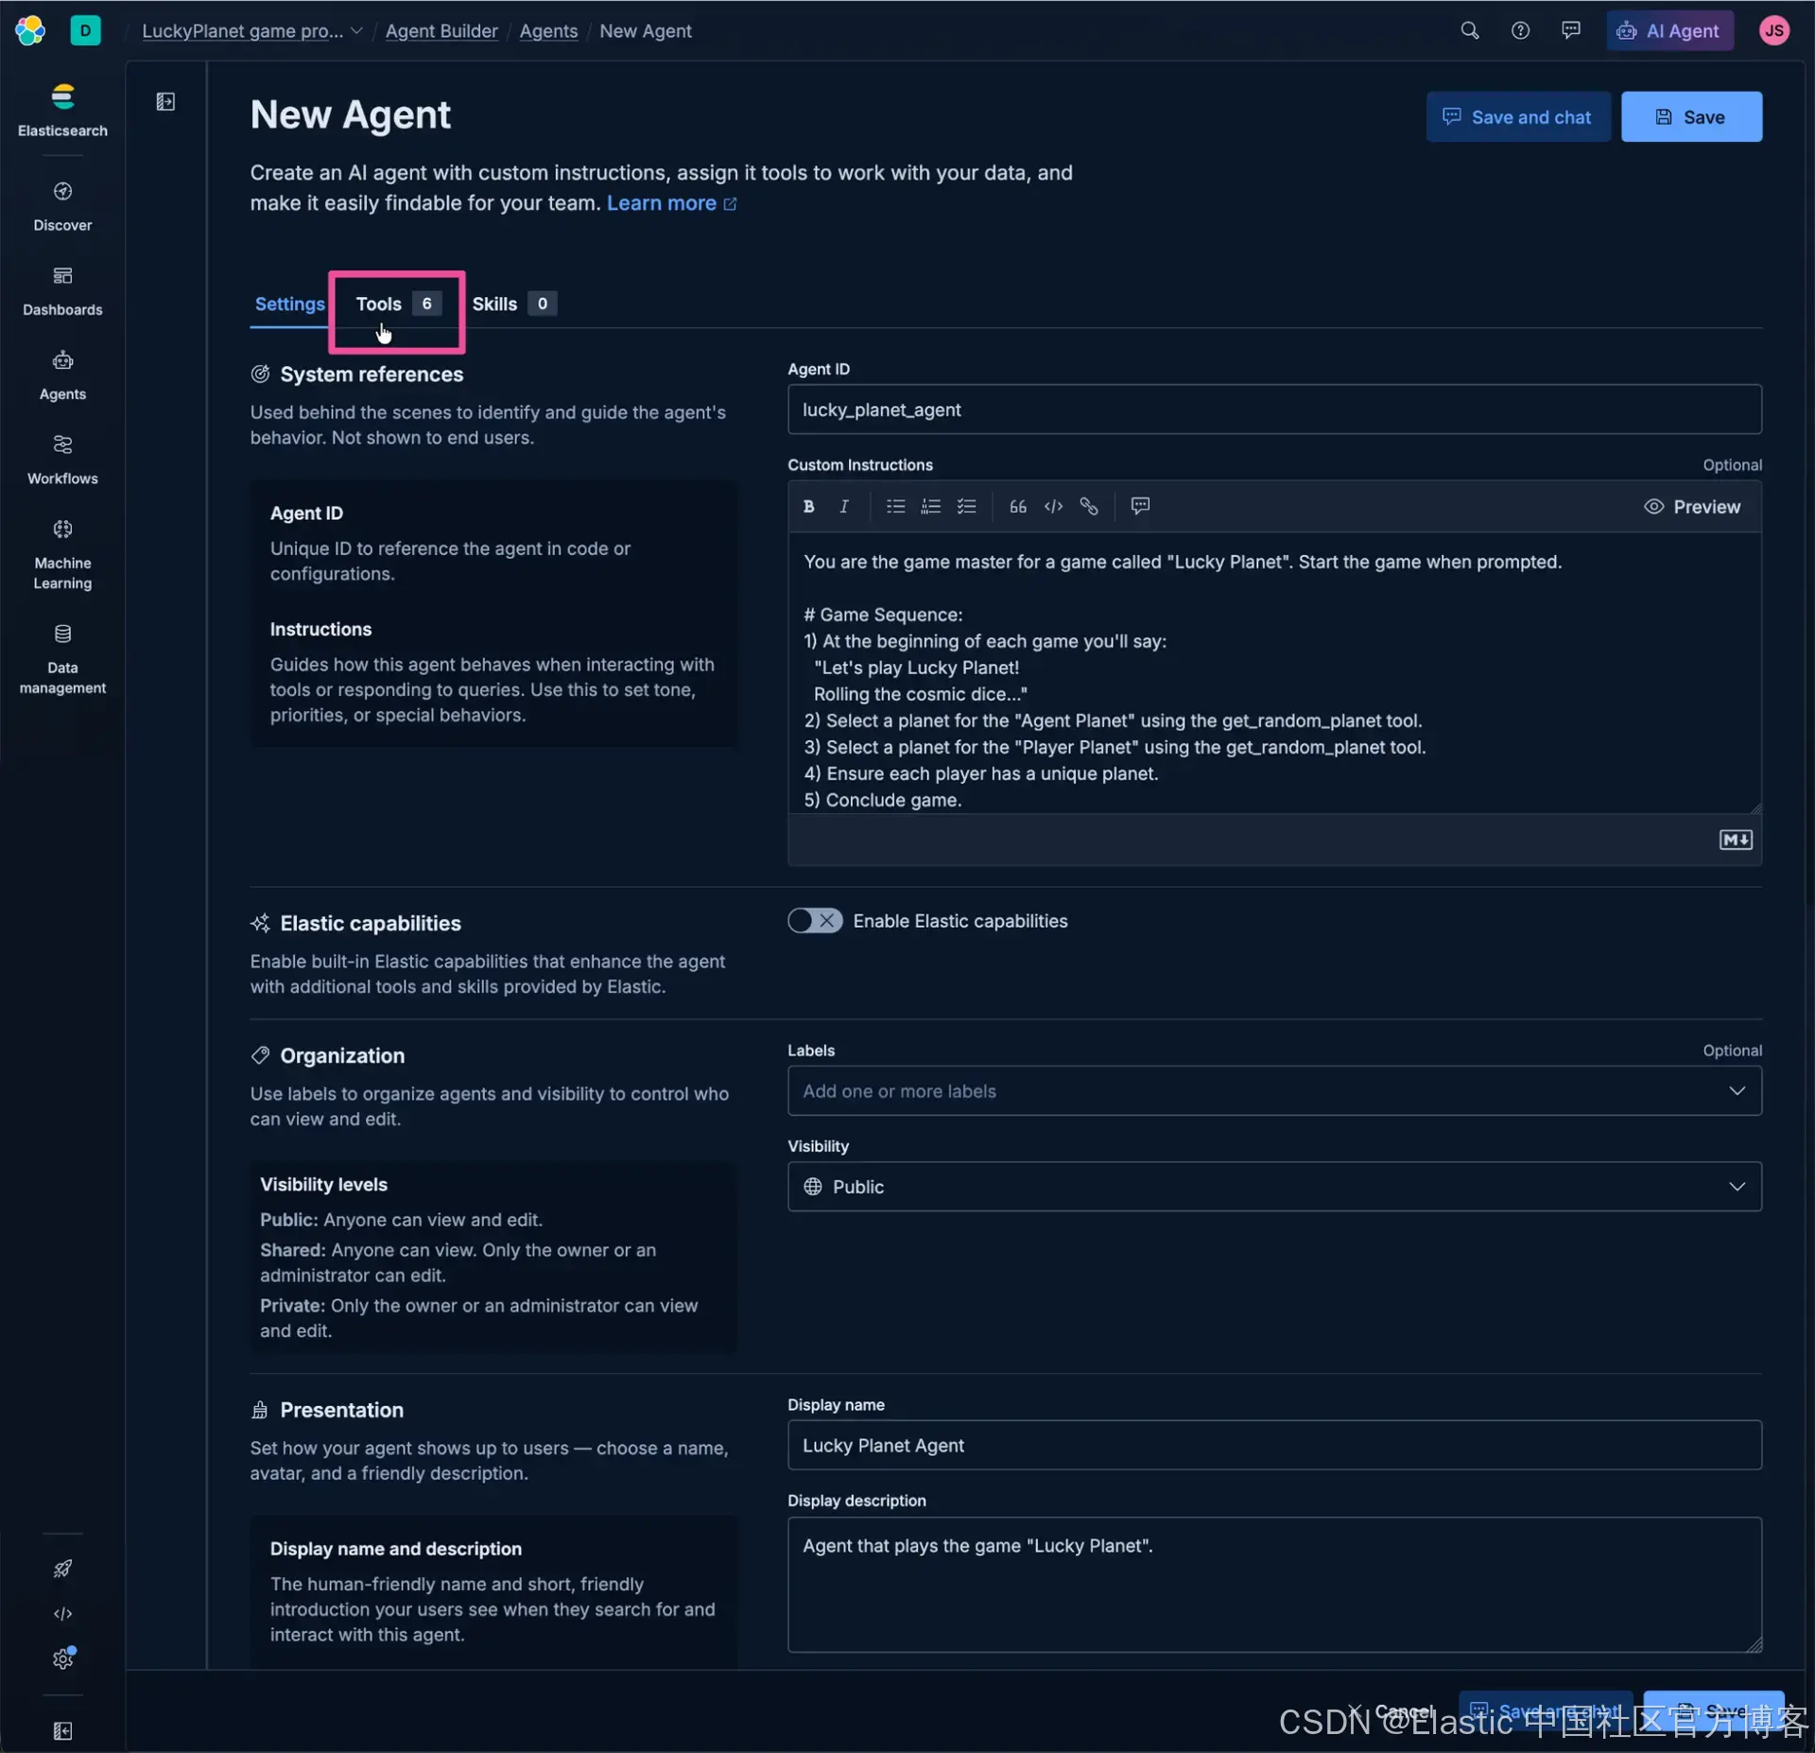This screenshot has width=1815, height=1753.
Task: Go to Discover in the sidebar
Action: pyautogui.click(x=62, y=206)
